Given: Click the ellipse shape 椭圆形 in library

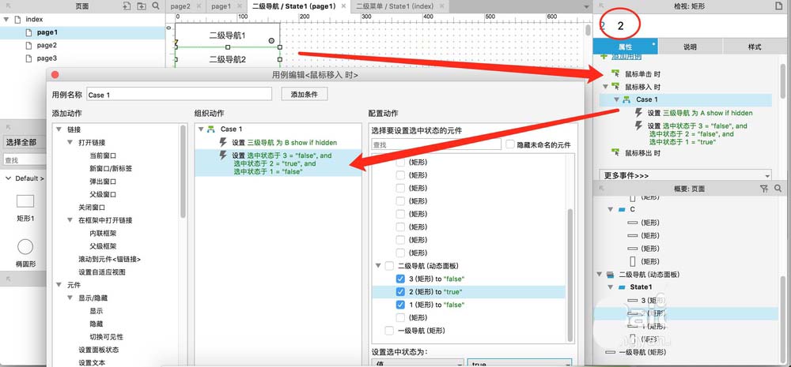Looking at the screenshot, I should [x=25, y=247].
